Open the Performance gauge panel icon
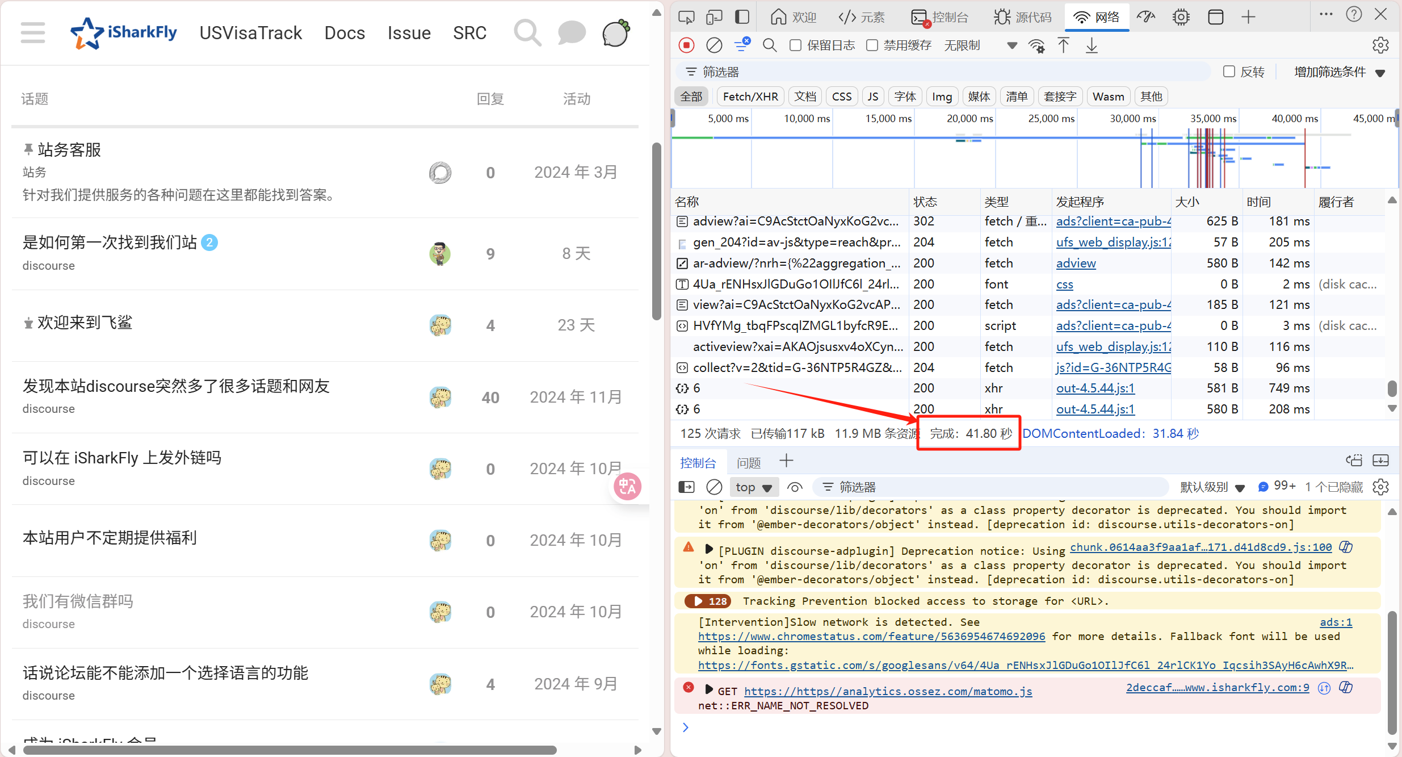Viewport: 1402px width, 757px height. [1146, 17]
